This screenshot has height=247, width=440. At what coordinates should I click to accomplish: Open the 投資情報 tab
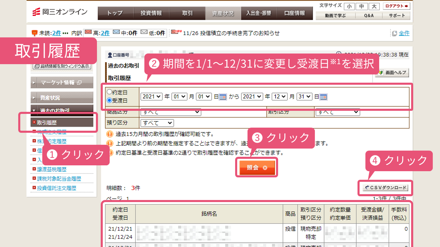[151, 13]
